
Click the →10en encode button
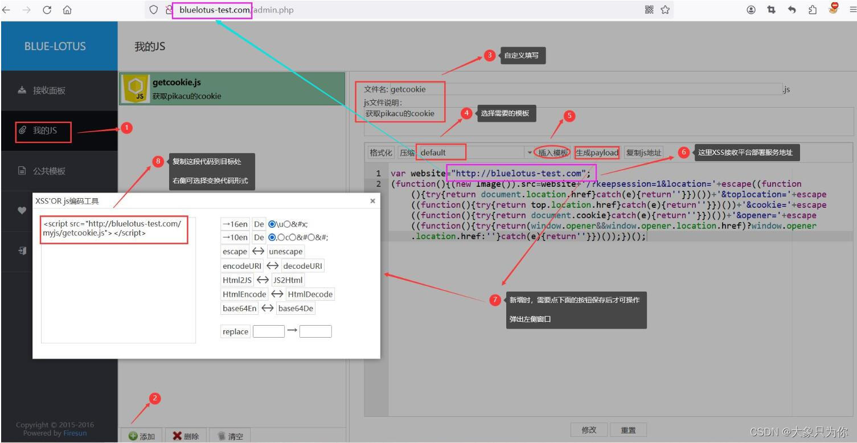pos(235,237)
